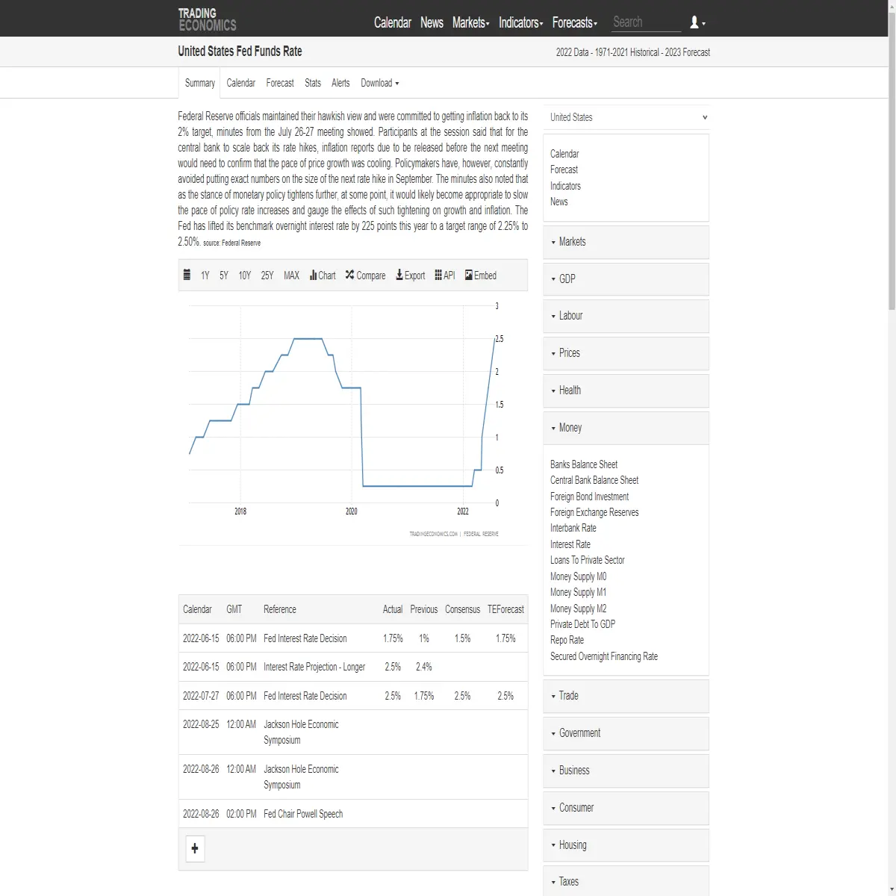Open Money Supply M2 link

click(x=579, y=609)
